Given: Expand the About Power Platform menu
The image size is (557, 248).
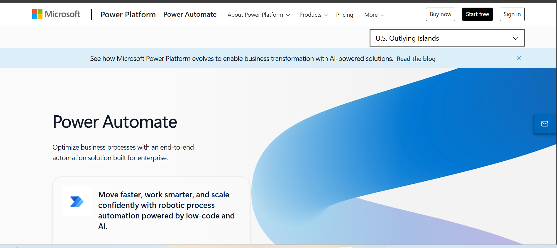Looking at the screenshot, I should pos(259,15).
